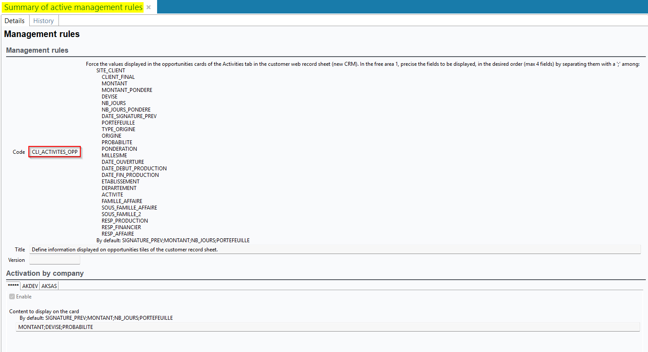Click the Content to display on the card label

[44, 311]
